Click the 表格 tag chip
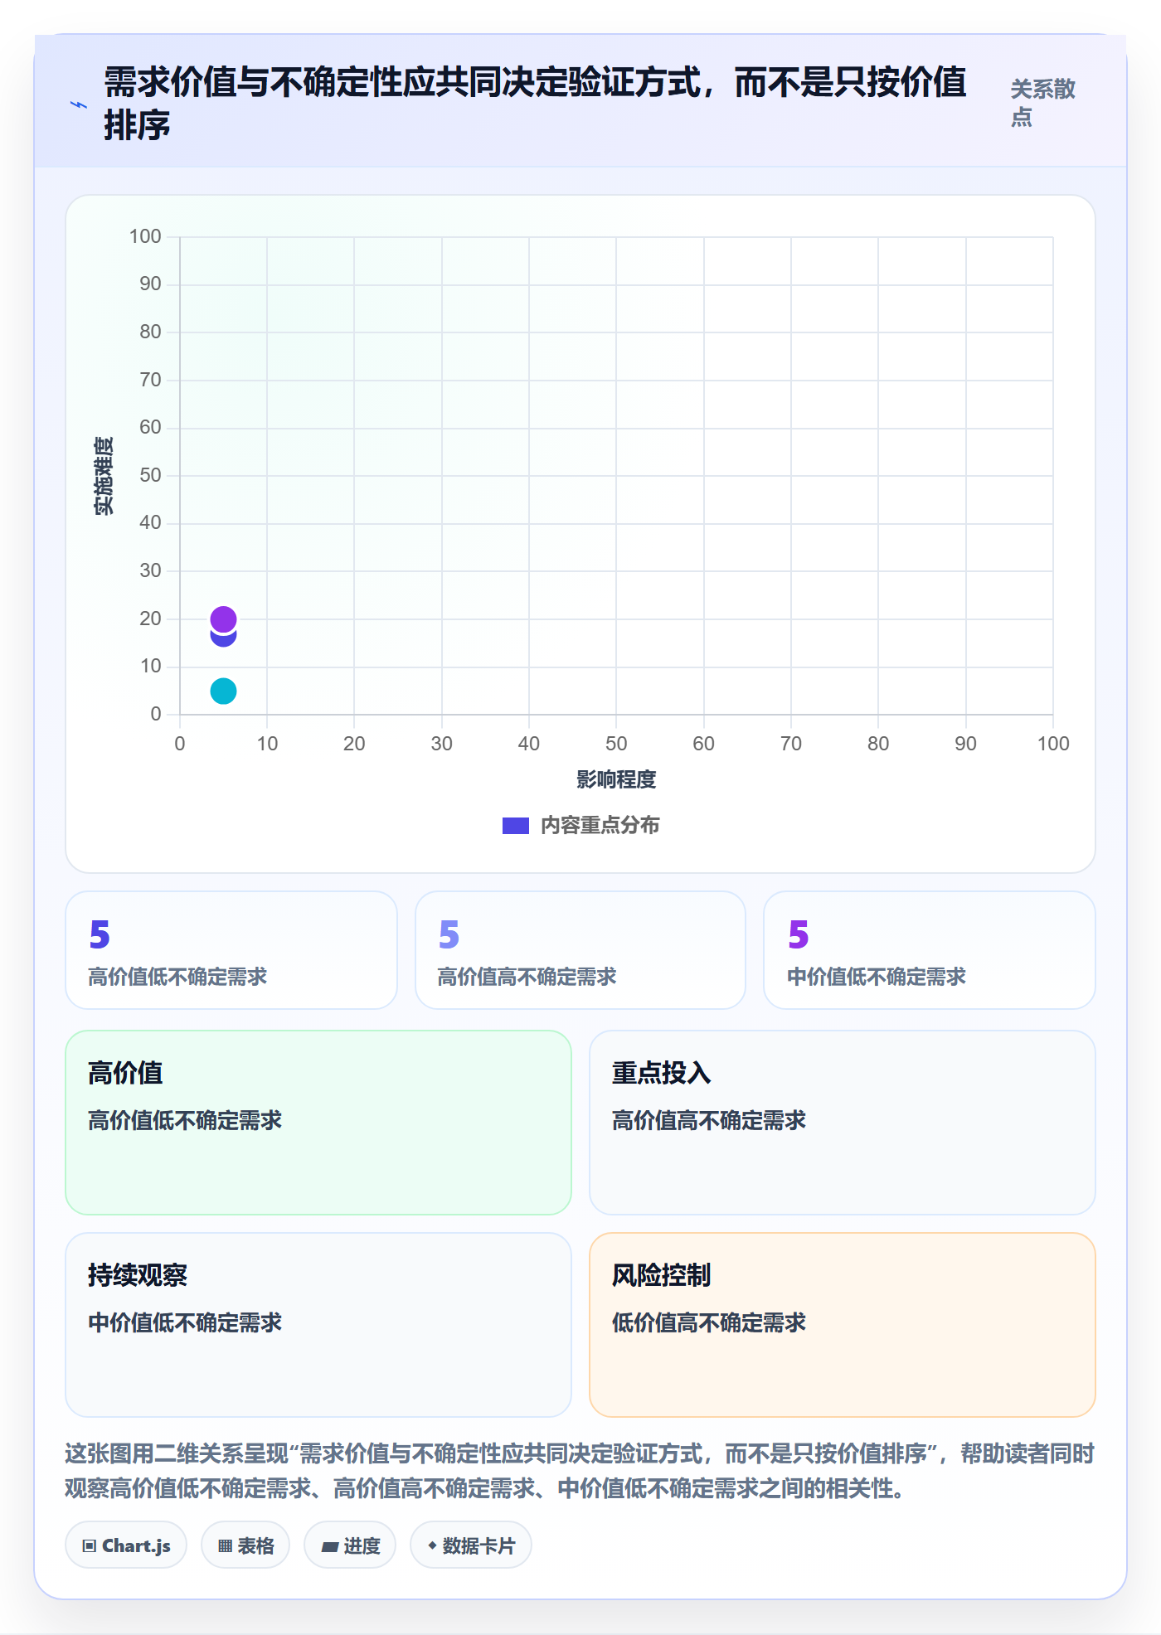The image size is (1161, 1635). (245, 1545)
